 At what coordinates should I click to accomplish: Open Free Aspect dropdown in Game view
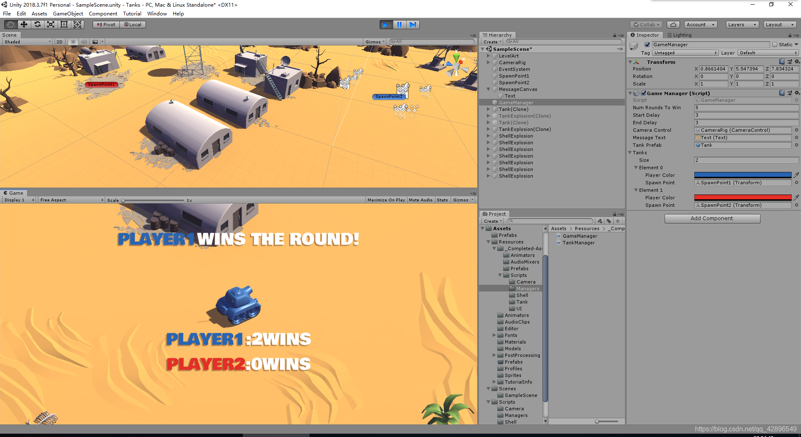(x=71, y=200)
